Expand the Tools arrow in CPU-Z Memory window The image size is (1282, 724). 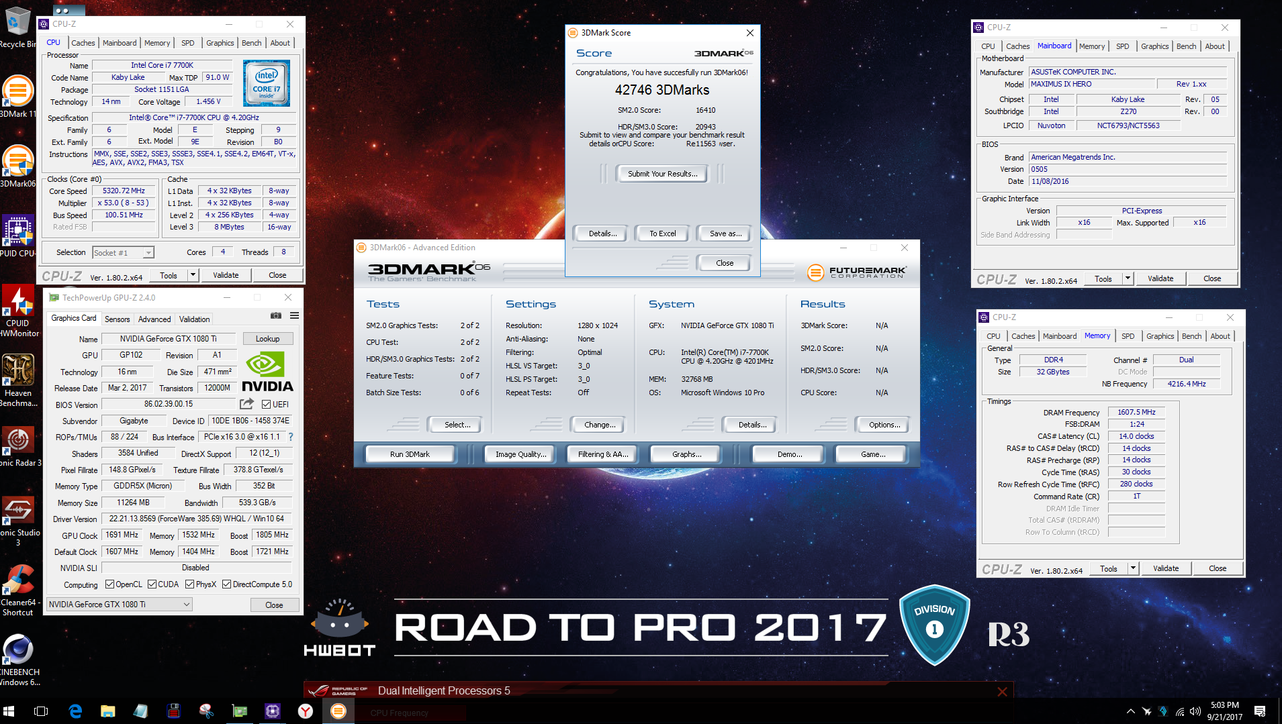(x=1133, y=568)
